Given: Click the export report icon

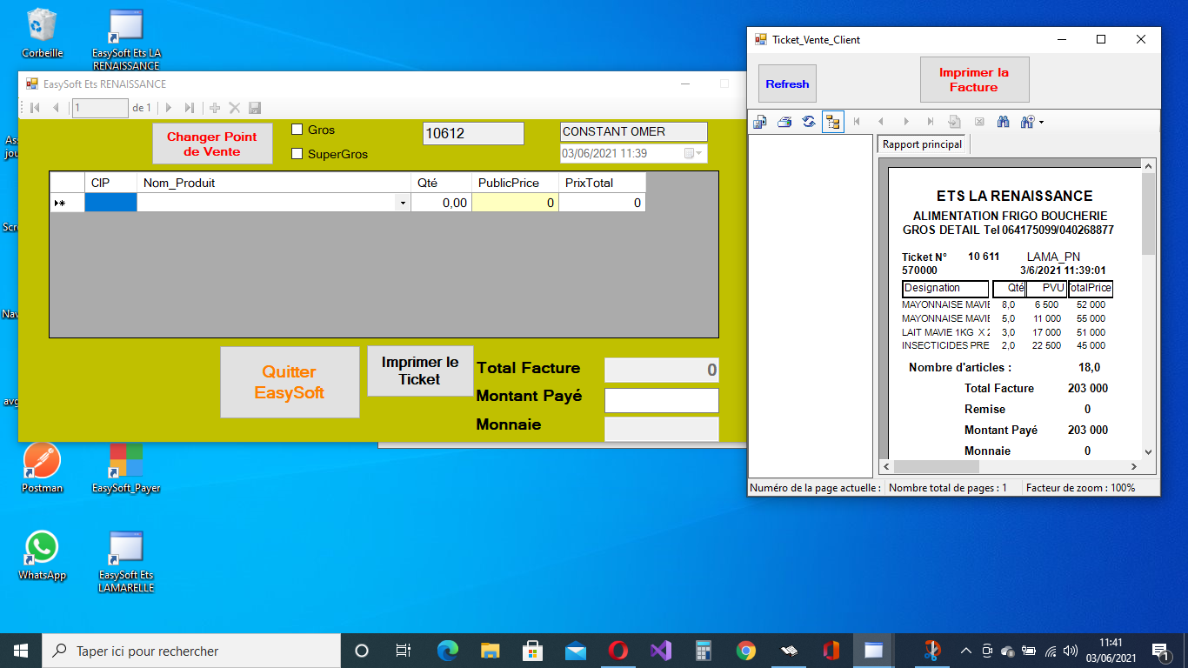Looking at the screenshot, I should click(x=759, y=123).
